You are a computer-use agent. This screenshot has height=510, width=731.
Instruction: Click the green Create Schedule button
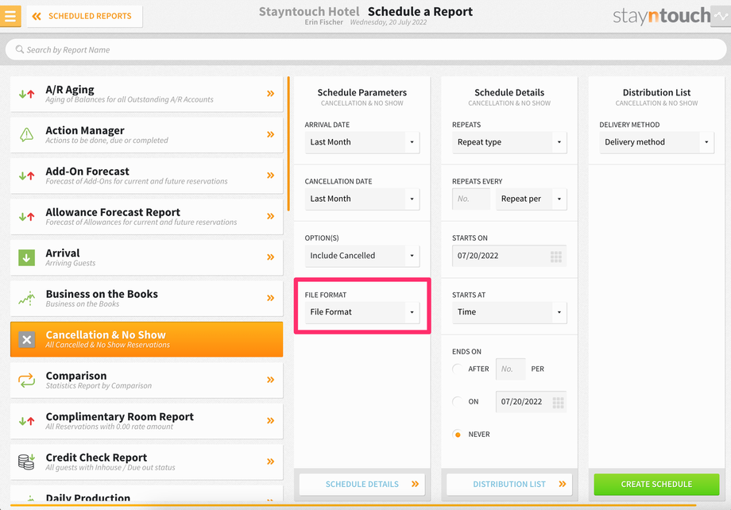[656, 485]
